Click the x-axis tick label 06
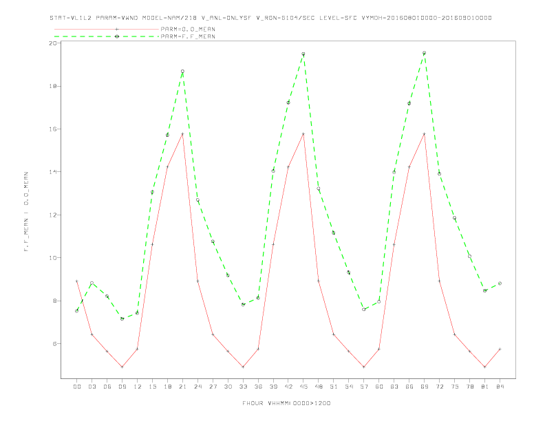Image resolution: width=545 pixels, height=421 pixels. (x=107, y=387)
